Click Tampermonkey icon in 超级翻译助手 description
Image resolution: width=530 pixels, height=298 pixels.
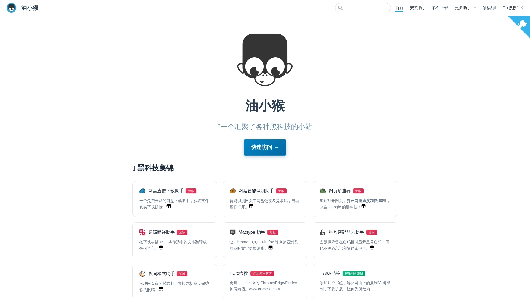pyautogui.click(x=161, y=248)
